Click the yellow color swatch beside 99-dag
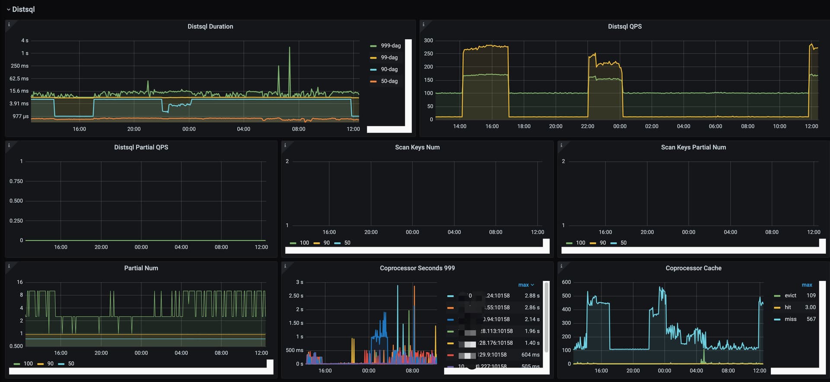 (x=373, y=58)
